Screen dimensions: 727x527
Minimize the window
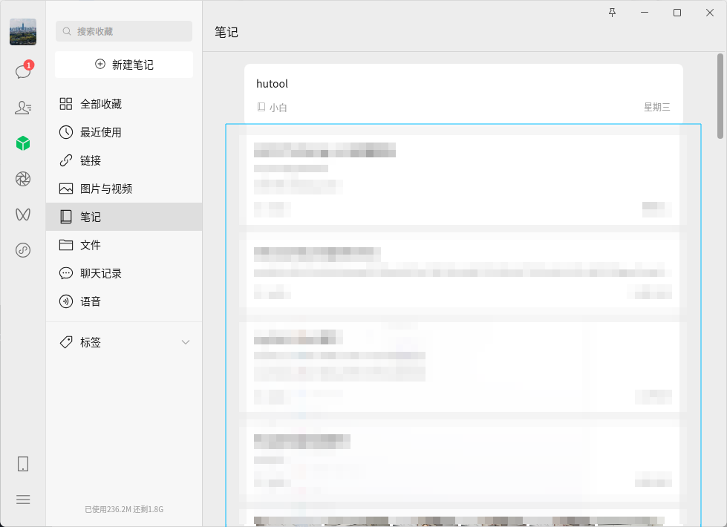pos(645,13)
